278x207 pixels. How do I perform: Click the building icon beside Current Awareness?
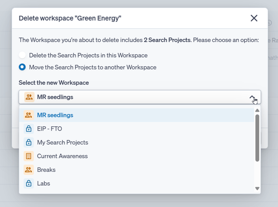[29, 156]
